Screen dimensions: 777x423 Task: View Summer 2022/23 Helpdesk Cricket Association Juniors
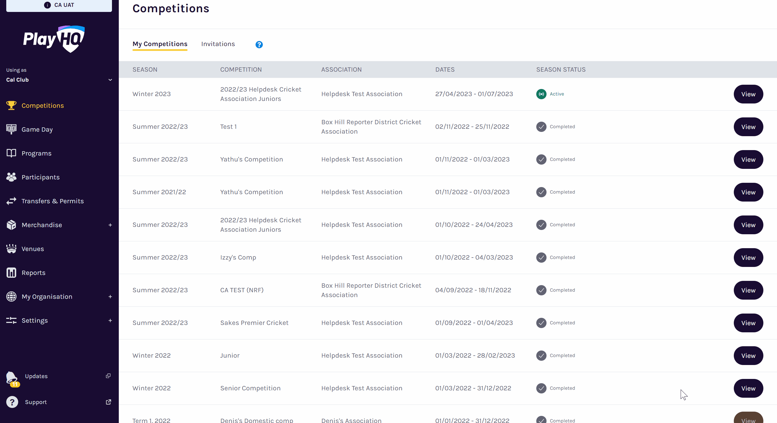(x=748, y=225)
